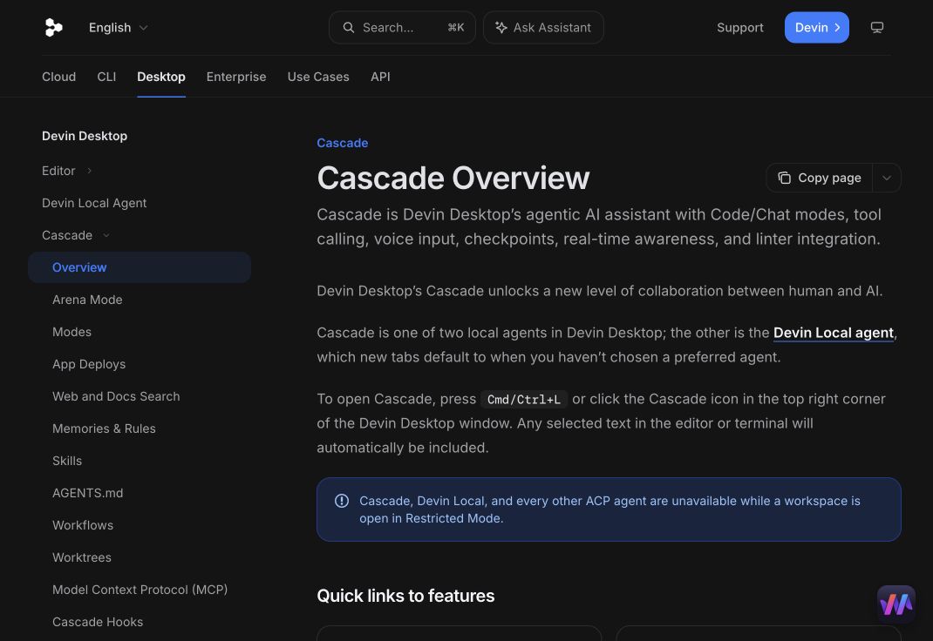Switch to the Cloud tab

pos(59,77)
